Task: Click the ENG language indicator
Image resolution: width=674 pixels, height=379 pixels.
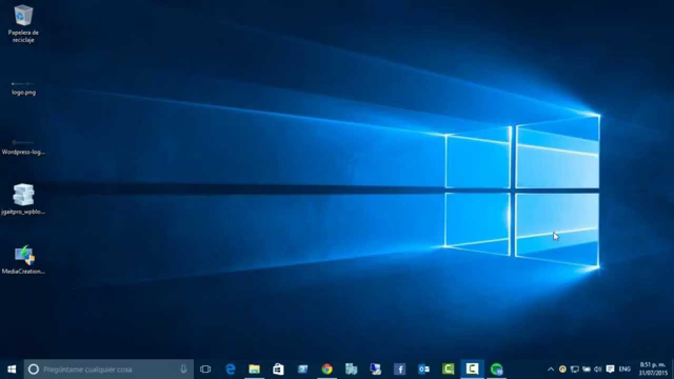Action: (x=625, y=369)
